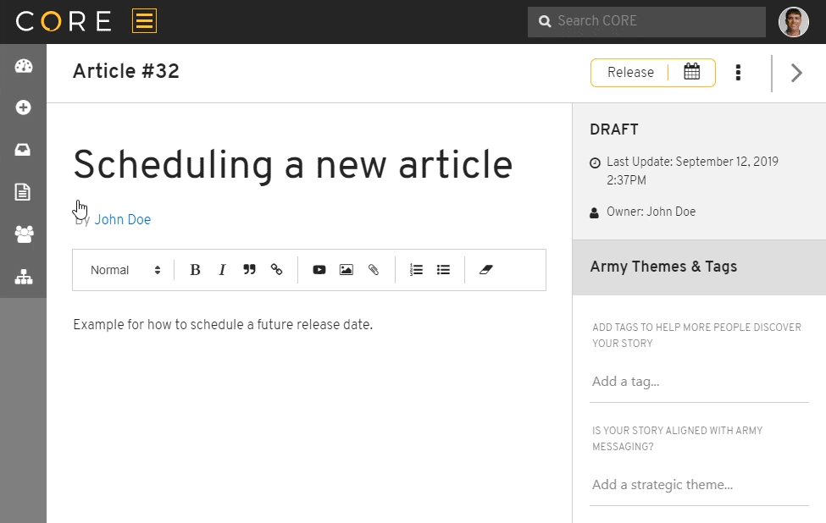
Task: Insert a hyperlink with link icon
Action: click(x=276, y=270)
